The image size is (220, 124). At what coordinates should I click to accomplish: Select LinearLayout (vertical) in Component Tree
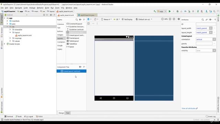[x=71, y=71]
